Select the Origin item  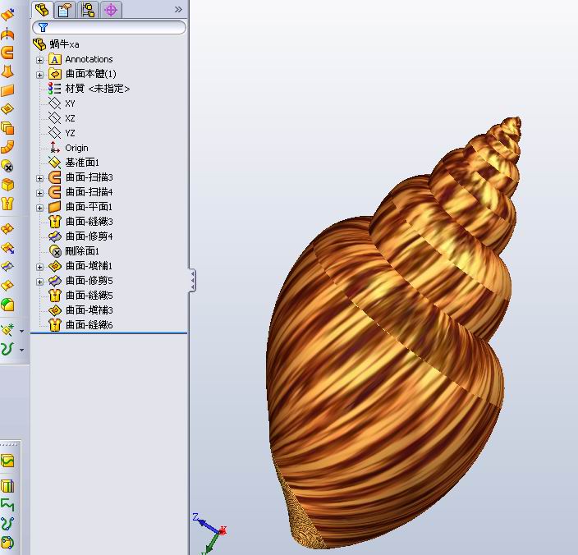tap(69, 148)
